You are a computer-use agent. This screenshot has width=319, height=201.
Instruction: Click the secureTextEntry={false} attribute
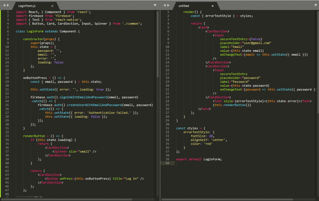(241, 39)
